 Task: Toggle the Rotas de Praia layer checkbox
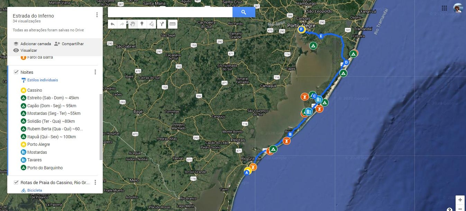click(16, 182)
